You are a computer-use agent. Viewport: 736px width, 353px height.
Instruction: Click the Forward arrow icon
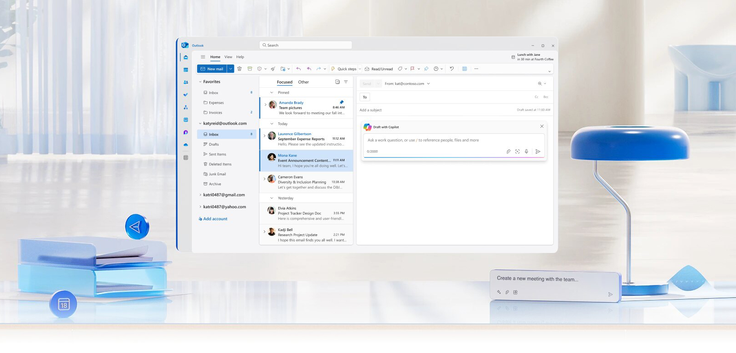click(318, 69)
